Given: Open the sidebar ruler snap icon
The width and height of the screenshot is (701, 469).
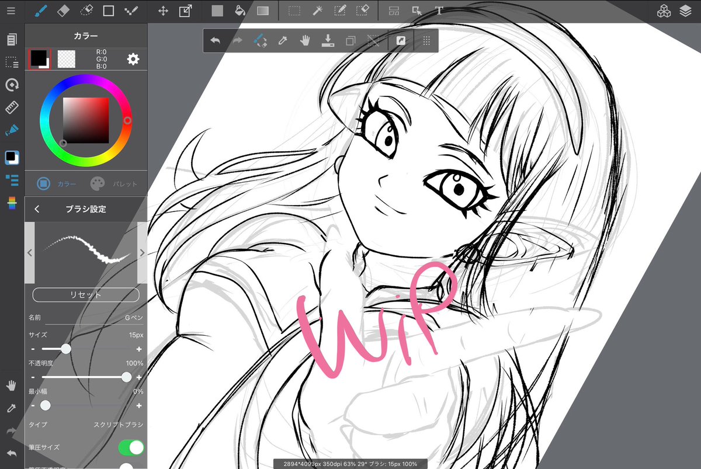Looking at the screenshot, I should 12,107.
